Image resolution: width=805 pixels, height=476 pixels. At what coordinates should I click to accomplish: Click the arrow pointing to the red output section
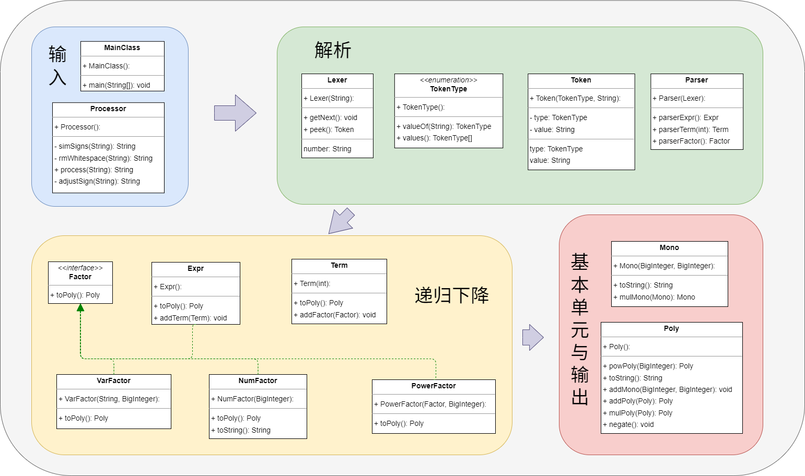pos(533,338)
